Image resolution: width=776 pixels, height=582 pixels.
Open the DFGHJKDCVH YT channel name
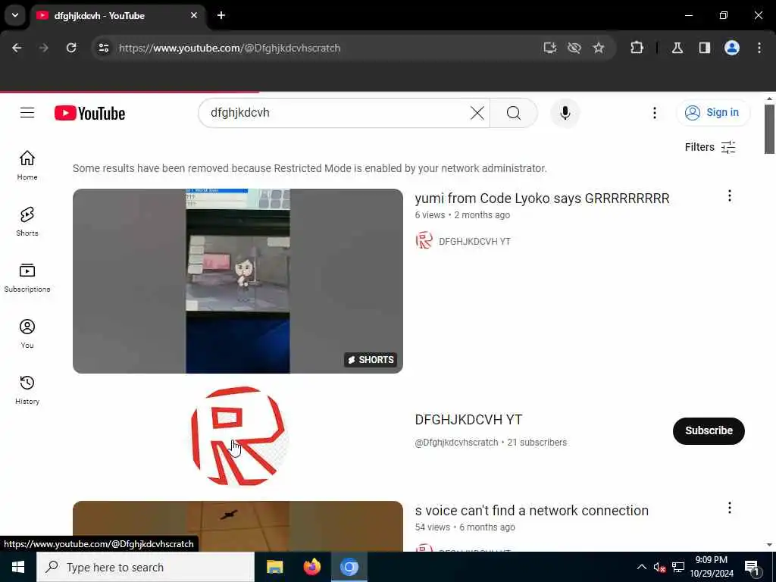click(x=468, y=420)
